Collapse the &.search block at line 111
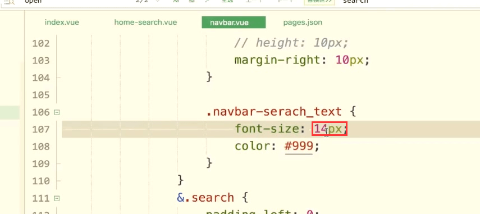The height and width of the screenshot is (214, 480). [x=56, y=198]
